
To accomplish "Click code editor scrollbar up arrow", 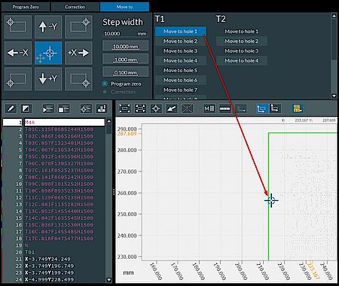I will 108,121.
